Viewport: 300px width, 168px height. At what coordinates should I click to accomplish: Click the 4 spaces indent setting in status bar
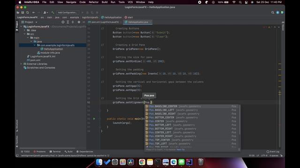click(274, 155)
